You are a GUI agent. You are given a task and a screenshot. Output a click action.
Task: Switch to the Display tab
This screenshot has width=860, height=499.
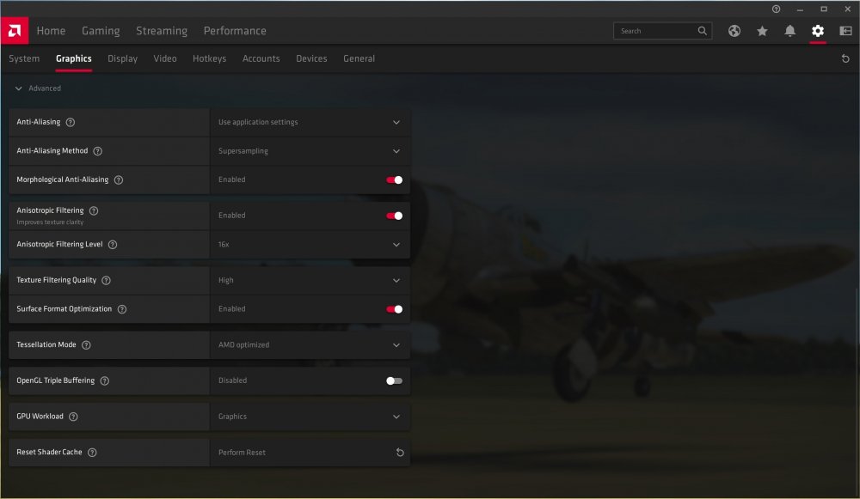[x=122, y=58]
